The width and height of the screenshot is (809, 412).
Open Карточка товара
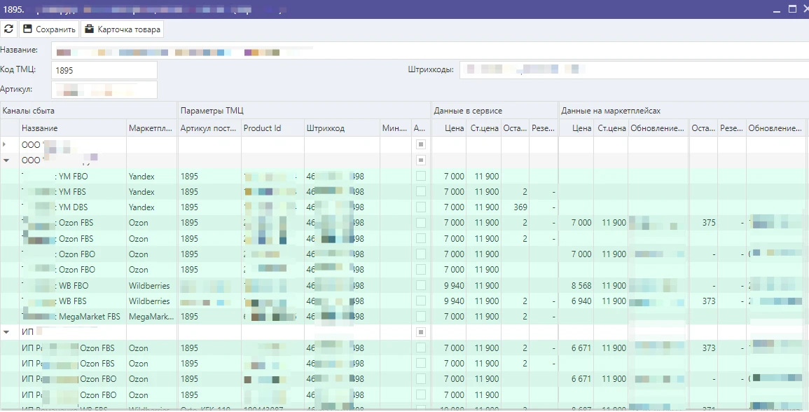(123, 29)
